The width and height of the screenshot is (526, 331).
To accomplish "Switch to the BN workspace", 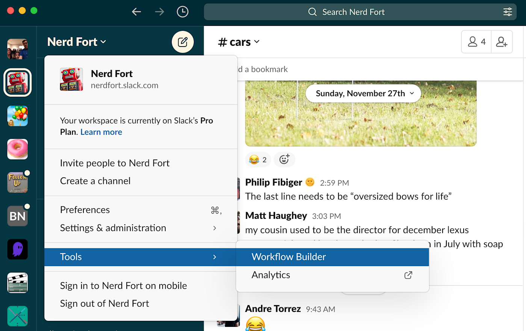I will (17, 216).
